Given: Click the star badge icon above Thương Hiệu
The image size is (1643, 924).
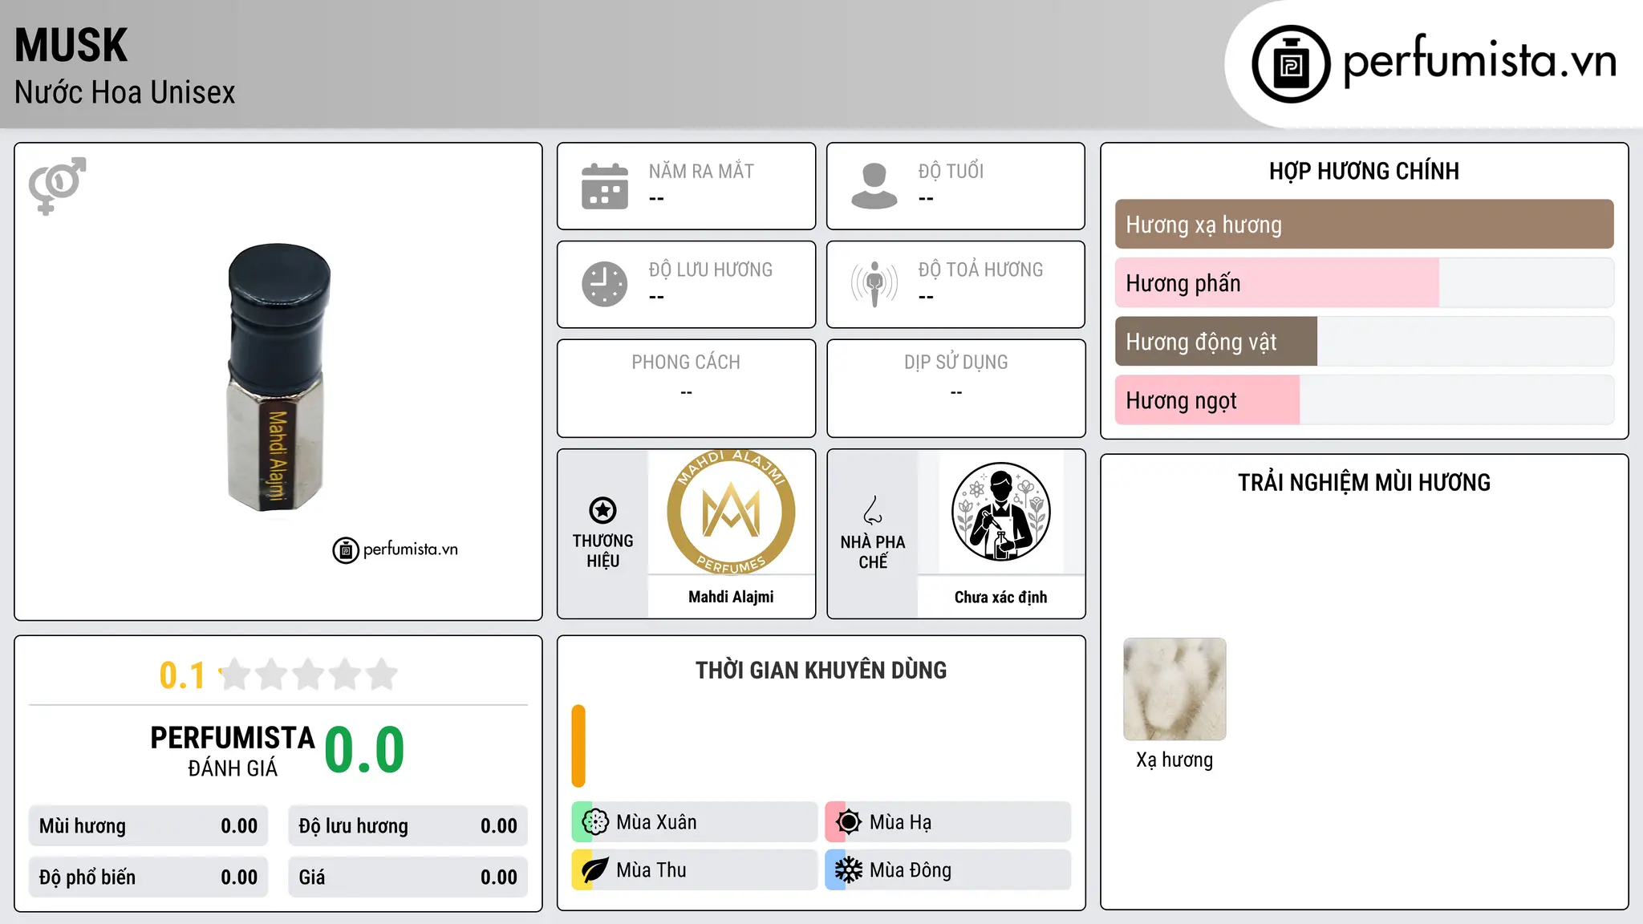Looking at the screenshot, I should coord(602,510).
